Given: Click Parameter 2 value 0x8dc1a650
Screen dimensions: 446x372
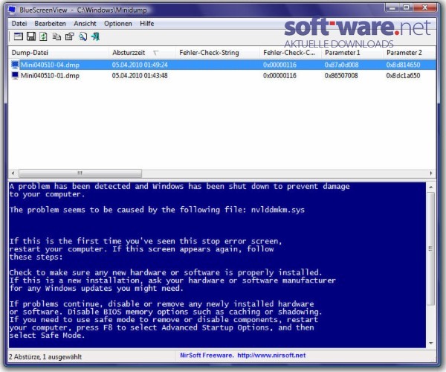Looking at the screenshot, I should tap(403, 76).
